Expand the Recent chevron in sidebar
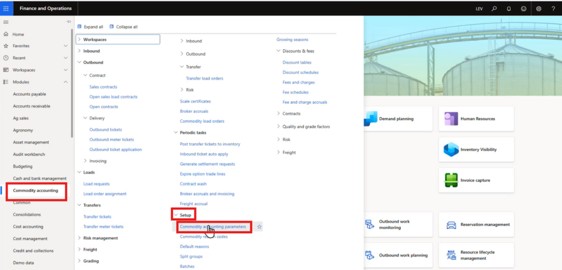 (x=66, y=58)
